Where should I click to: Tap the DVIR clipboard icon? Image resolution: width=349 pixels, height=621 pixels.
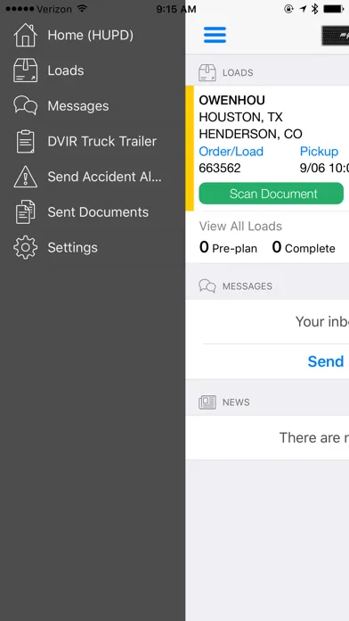tap(25, 141)
